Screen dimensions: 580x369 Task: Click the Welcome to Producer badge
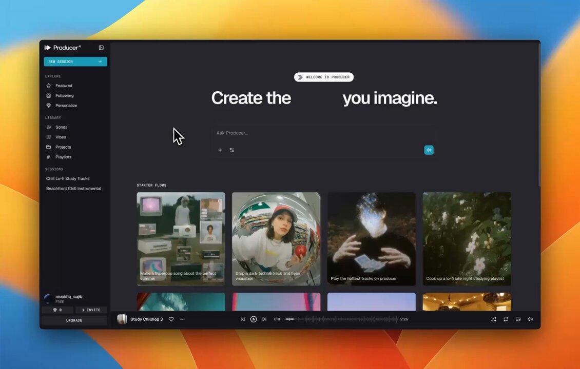click(x=324, y=77)
